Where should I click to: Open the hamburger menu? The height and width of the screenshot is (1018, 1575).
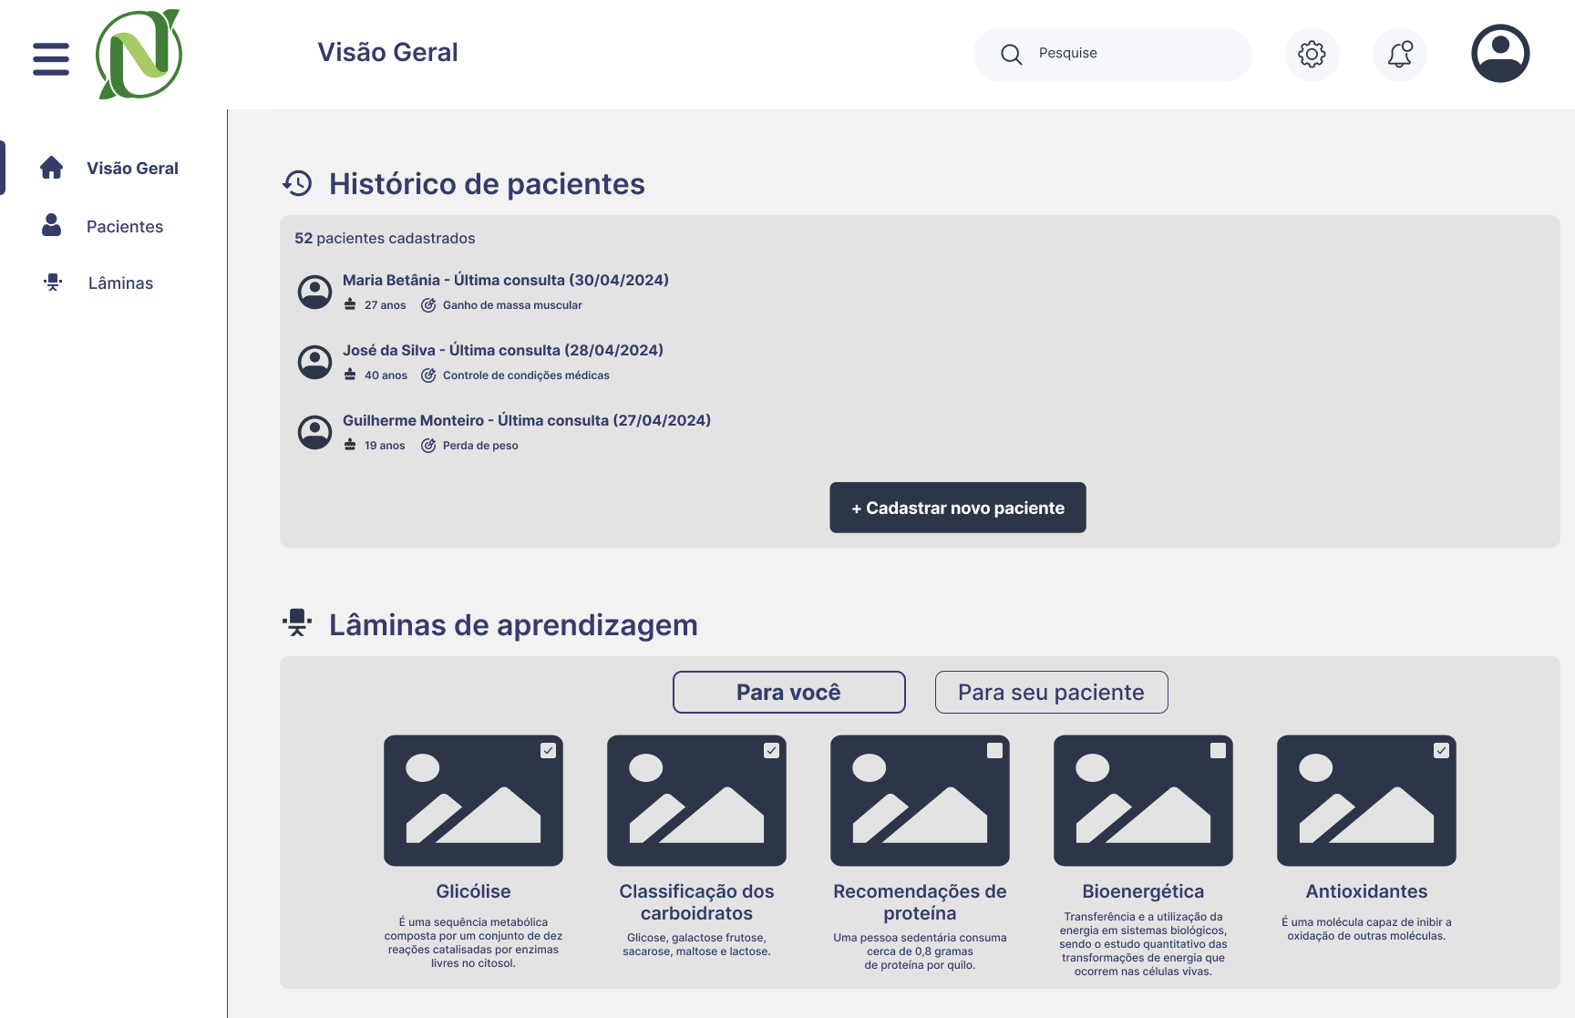coord(51,58)
